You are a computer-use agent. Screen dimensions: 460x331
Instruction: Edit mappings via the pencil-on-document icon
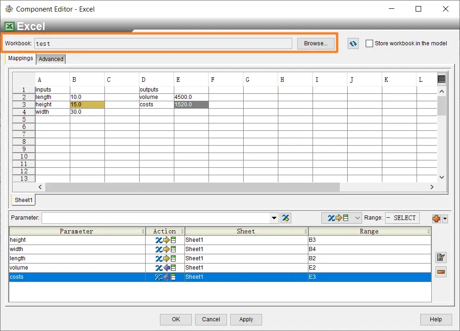(x=441, y=257)
